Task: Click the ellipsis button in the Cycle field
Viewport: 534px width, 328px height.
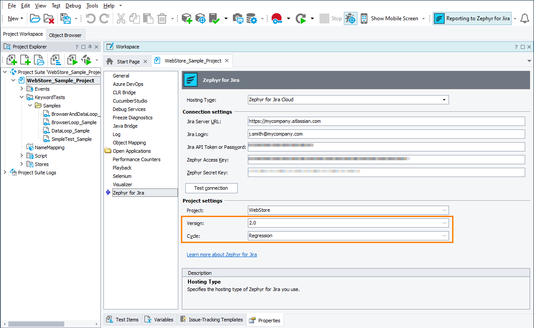Action: coord(445,236)
